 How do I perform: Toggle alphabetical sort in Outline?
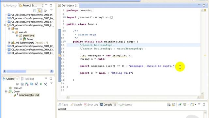pyautogui.click(x=27, y=84)
